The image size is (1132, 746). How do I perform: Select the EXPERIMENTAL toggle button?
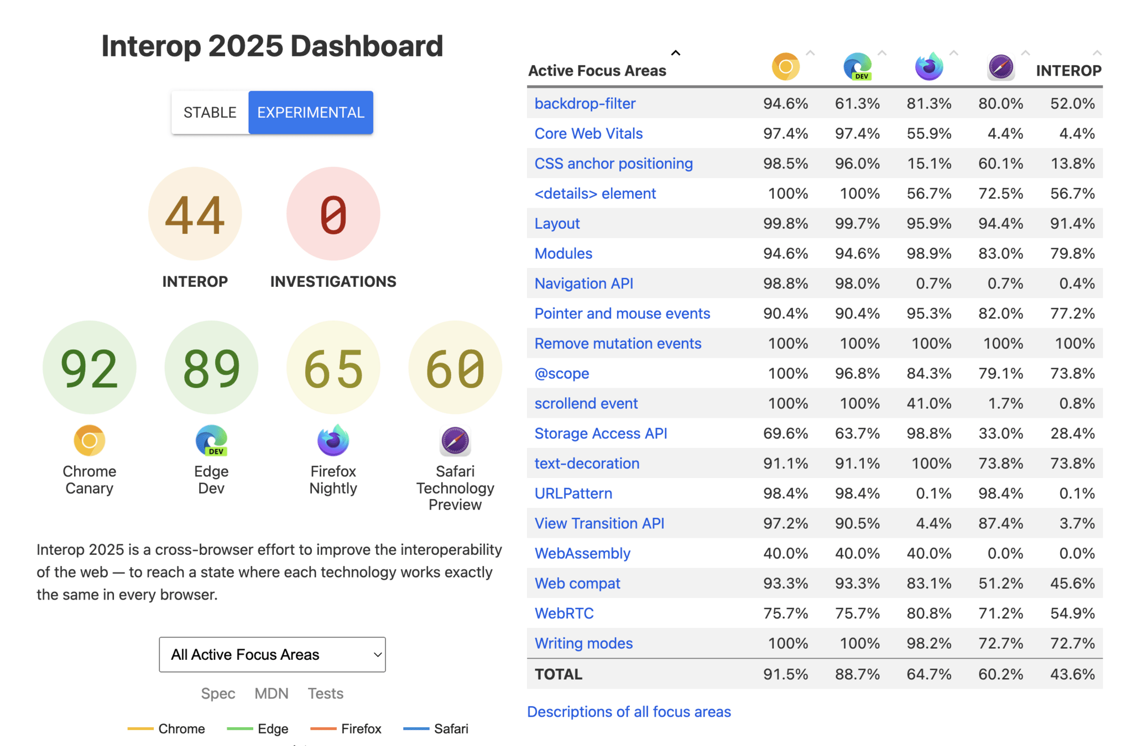[310, 113]
